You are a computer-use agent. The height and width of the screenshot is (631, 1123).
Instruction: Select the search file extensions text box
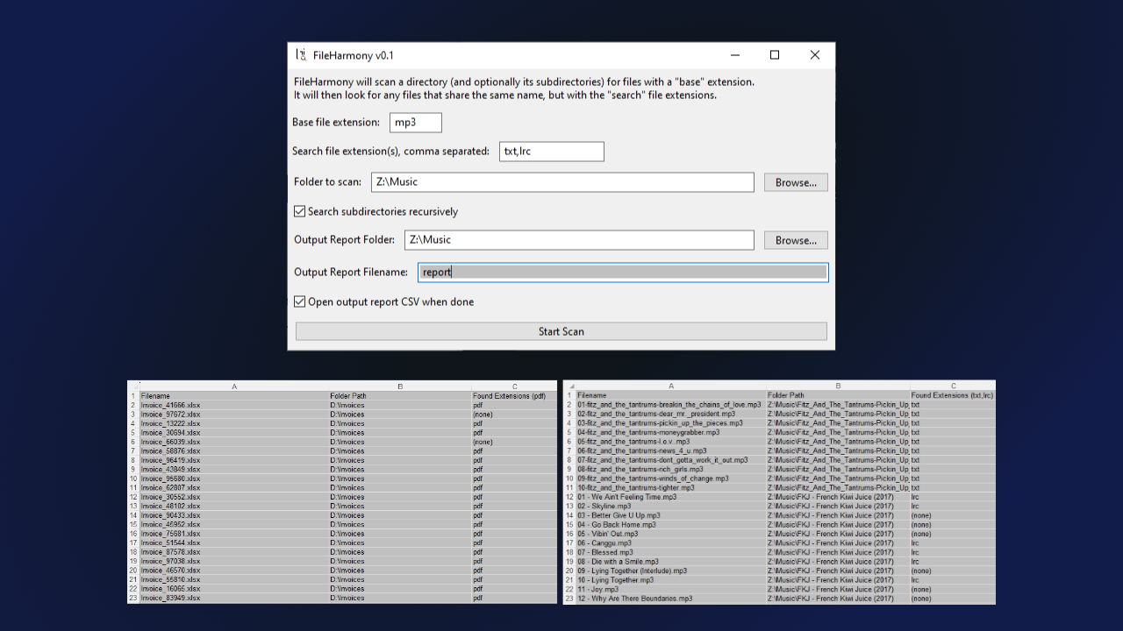point(551,151)
